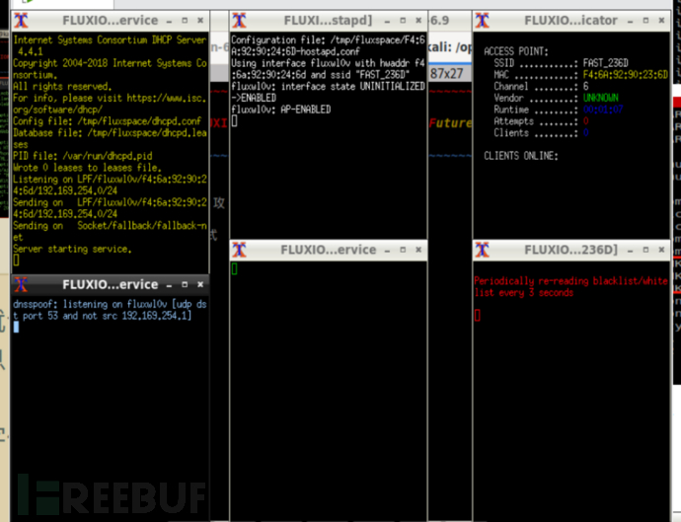Focus the FLUXIO...236D] title bar text
The image size is (681, 522).
(570, 250)
